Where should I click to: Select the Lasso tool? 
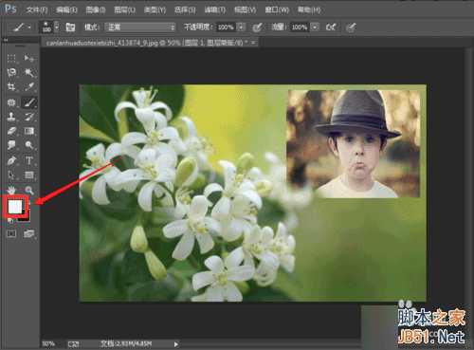click(x=11, y=73)
